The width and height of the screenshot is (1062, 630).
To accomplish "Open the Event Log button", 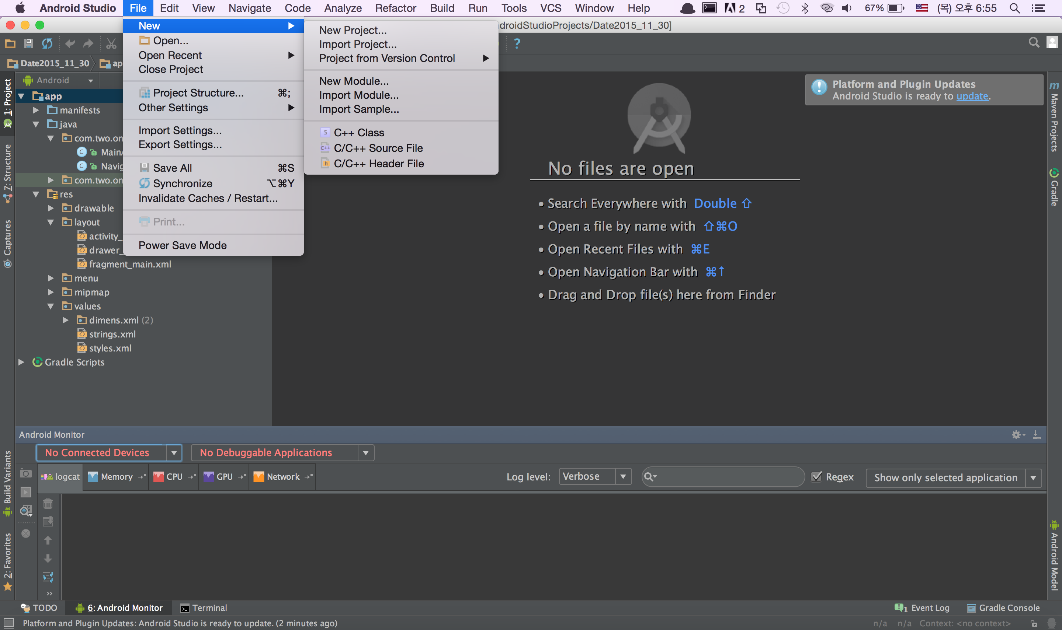I will (922, 608).
